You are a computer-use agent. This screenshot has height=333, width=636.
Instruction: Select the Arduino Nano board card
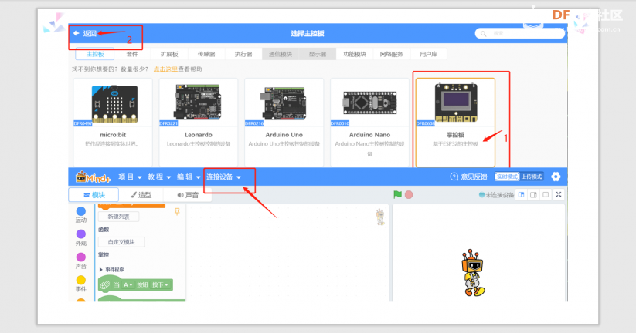tap(369, 123)
